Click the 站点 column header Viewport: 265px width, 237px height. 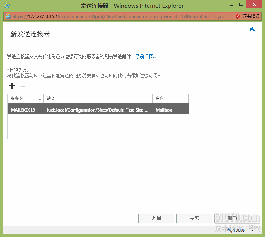(98, 98)
